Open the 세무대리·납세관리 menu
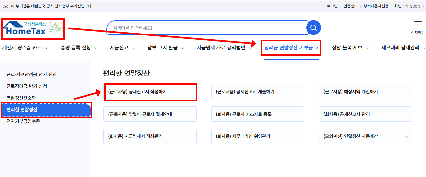Image resolution: width=426 pixels, height=177 pixels. coord(403,48)
